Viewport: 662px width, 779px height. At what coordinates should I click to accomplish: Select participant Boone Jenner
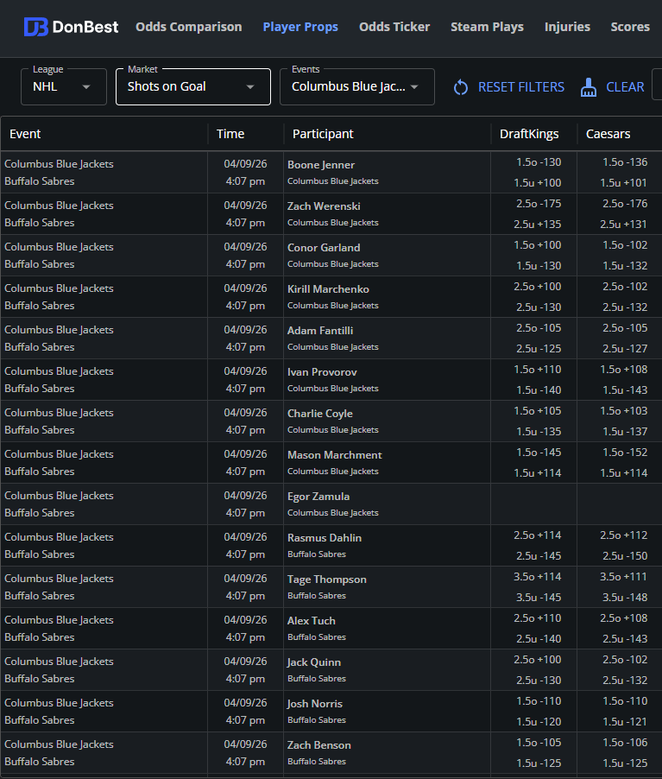pos(321,165)
